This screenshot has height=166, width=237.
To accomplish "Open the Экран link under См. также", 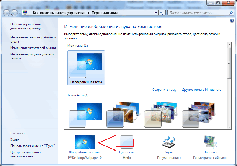I will click(15, 139).
